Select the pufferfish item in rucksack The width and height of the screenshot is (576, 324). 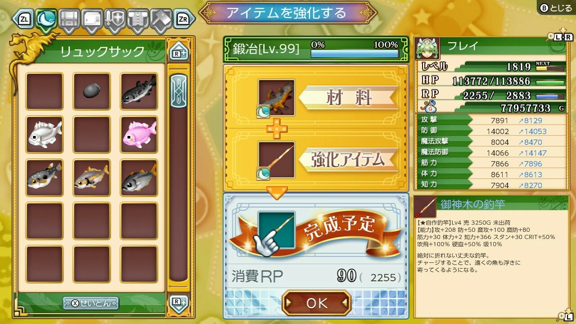45,178
